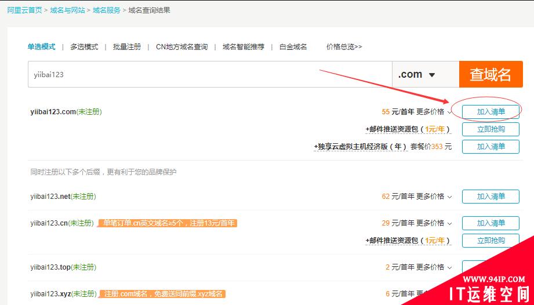Image resolution: width=534 pixels, height=305 pixels.
Task: Click the yiibai123.cn domain name text
Action: pyautogui.click(x=49, y=223)
